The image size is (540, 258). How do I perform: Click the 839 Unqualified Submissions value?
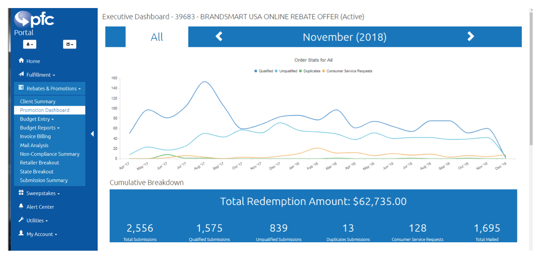point(279,228)
